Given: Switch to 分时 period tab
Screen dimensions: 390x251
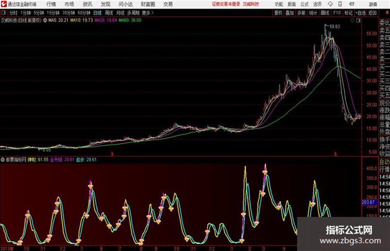Looking at the screenshot, I should point(14,13).
